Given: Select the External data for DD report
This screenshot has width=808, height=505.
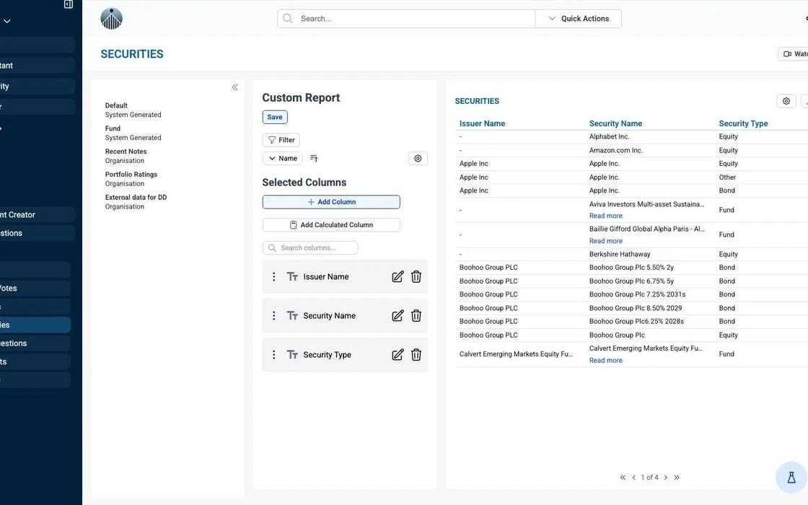Looking at the screenshot, I should click(x=136, y=201).
